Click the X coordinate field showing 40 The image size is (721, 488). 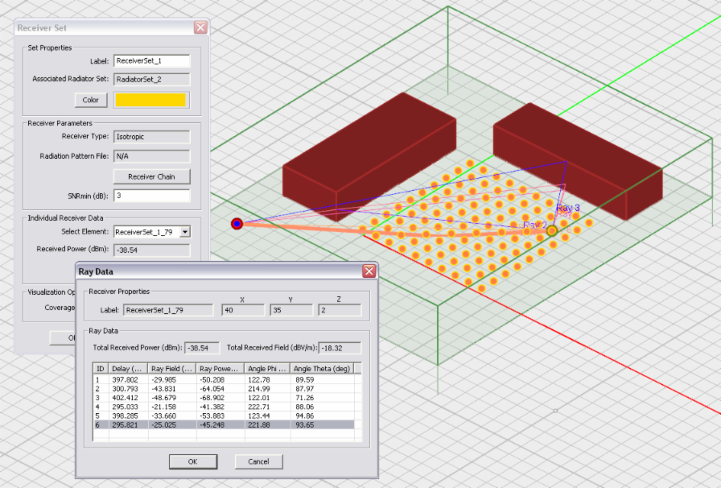click(x=242, y=310)
